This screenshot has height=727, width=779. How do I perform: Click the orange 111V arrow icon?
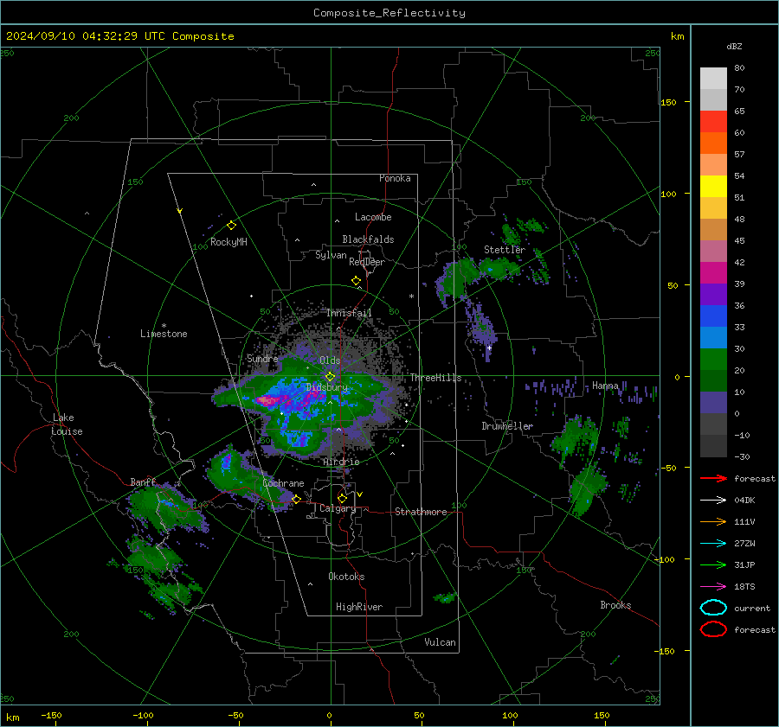tap(713, 521)
